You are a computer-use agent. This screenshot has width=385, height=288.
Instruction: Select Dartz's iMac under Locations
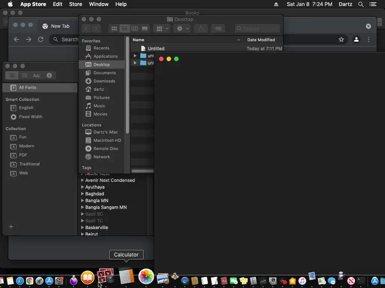pos(101,132)
